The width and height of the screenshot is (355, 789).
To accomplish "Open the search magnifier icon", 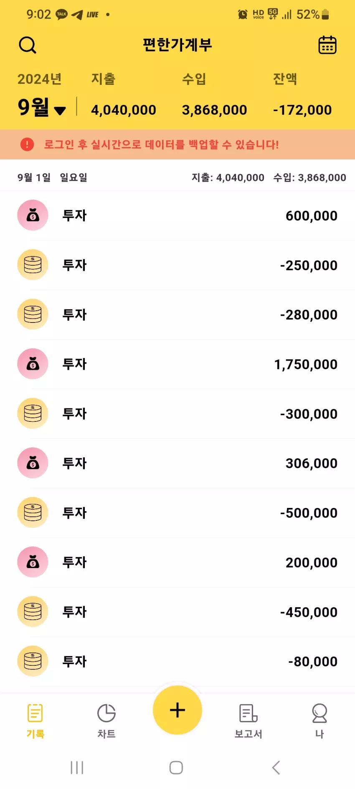I will click(28, 45).
